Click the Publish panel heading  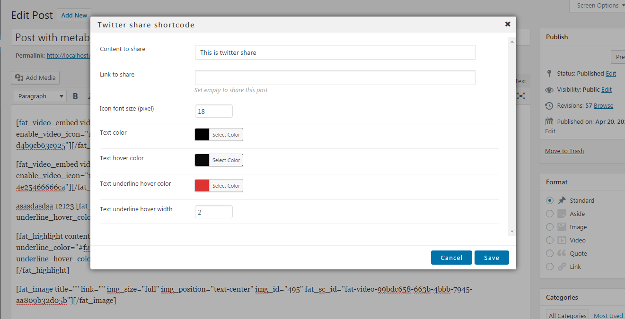point(557,37)
